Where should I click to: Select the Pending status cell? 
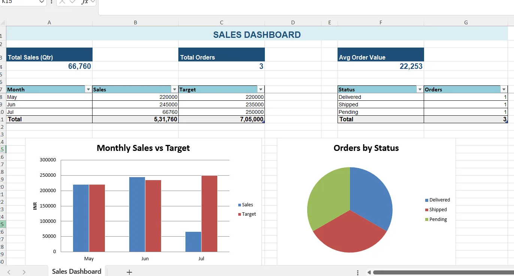point(381,112)
